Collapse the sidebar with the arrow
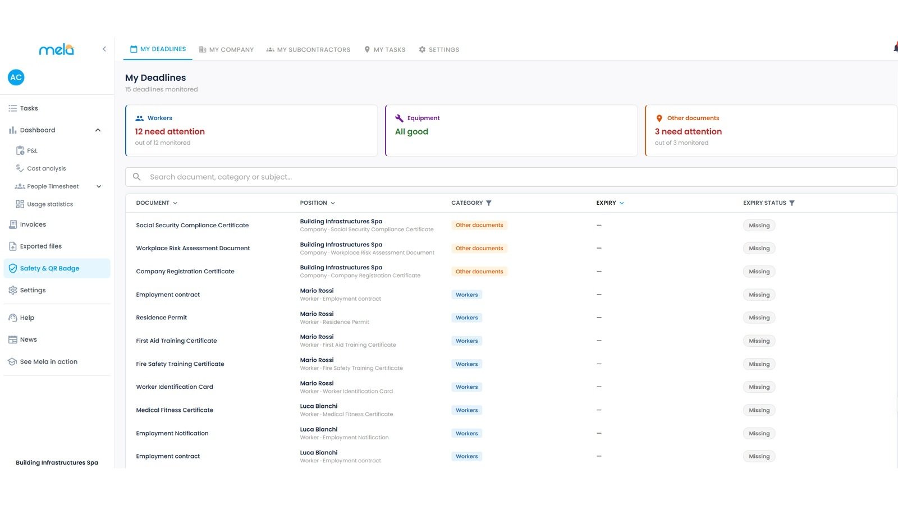The height and width of the screenshot is (505, 898). click(x=104, y=49)
